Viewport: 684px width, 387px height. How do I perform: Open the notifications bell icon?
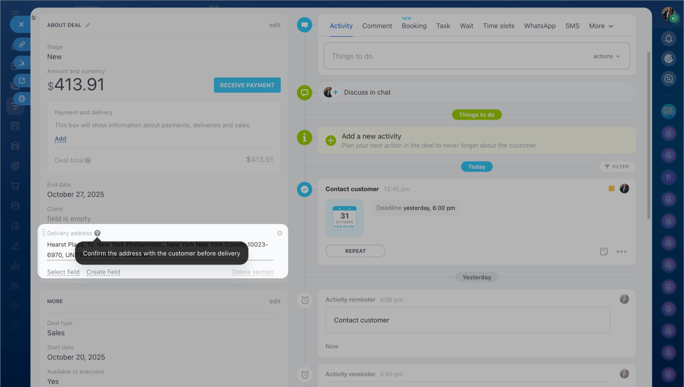click(x=669, y=38)
